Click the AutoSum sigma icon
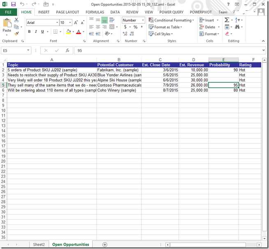Screen dimensions: 269x249 tap(227, 20)
